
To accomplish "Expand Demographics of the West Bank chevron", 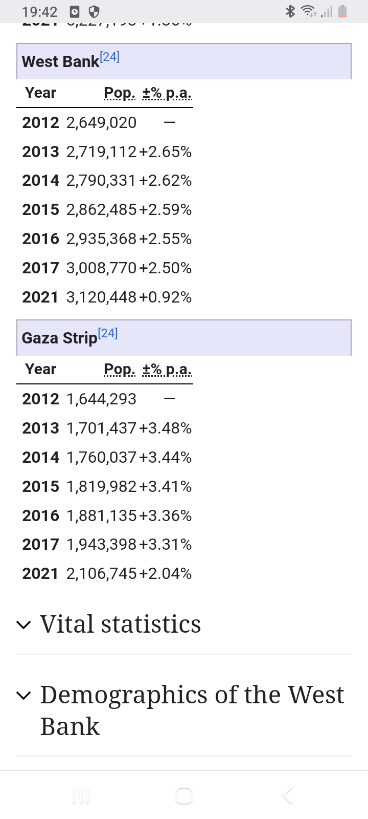I will click(24, 695).
